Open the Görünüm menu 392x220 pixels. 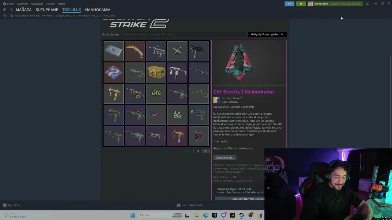pos(22,4)
